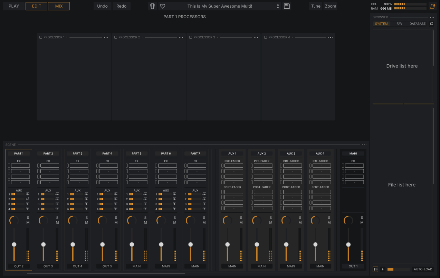The height and width of the screenshot is (278, 440).
Task: Open the Processor 3 options menu
Action: pos(256,37)
